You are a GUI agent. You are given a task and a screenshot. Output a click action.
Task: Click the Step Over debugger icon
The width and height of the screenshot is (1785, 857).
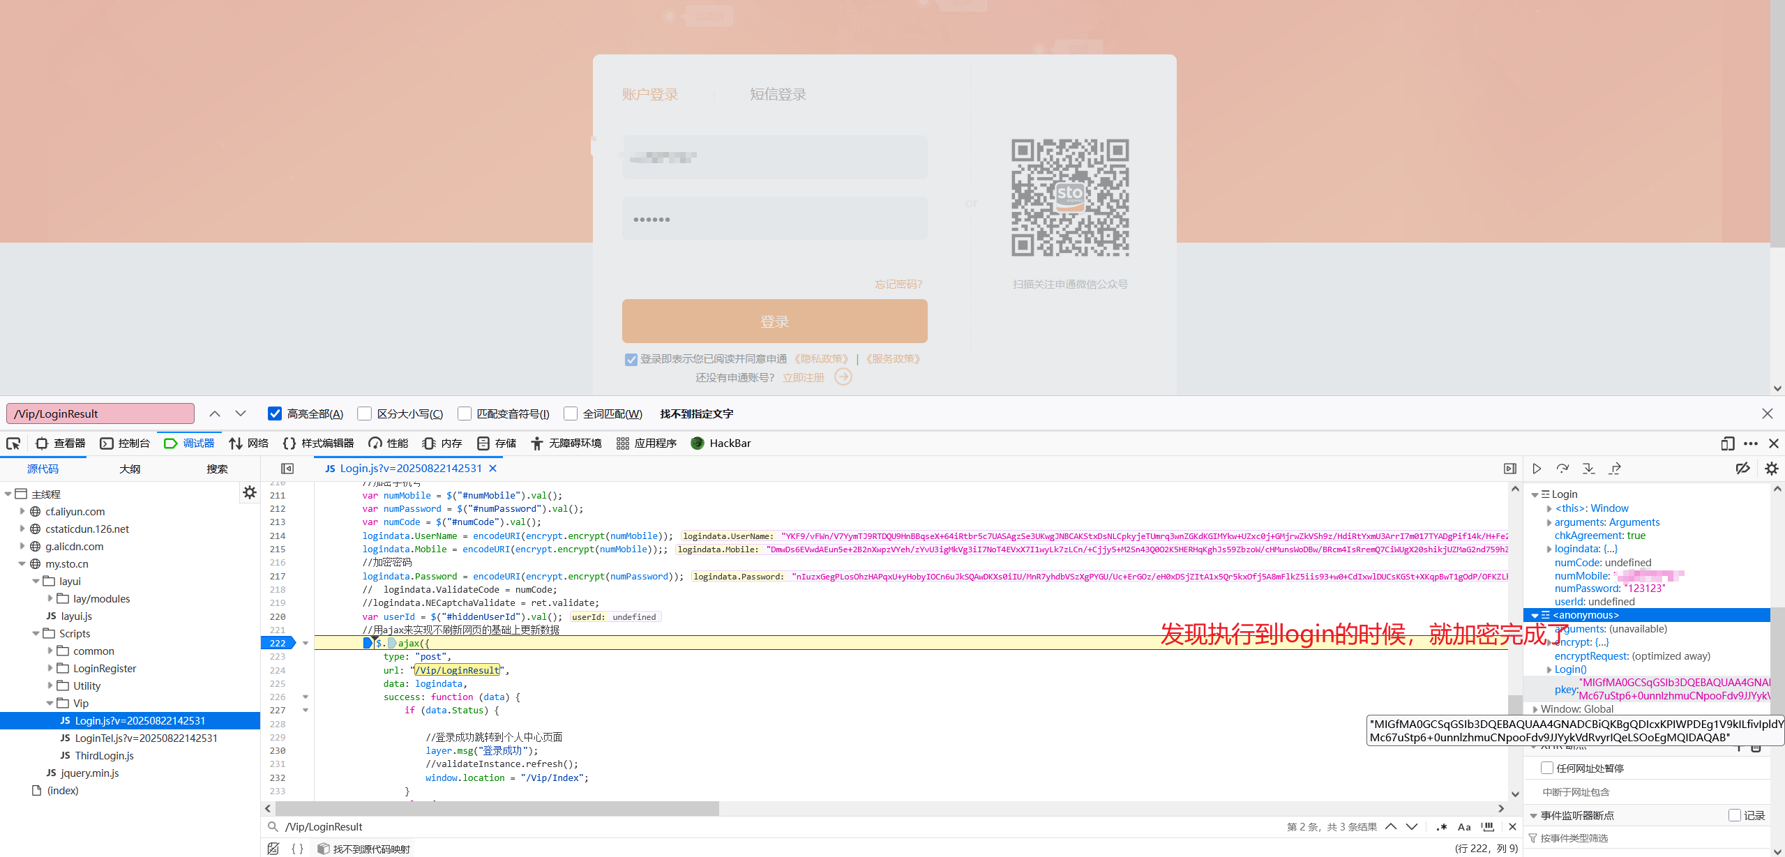pos(1562,469)
